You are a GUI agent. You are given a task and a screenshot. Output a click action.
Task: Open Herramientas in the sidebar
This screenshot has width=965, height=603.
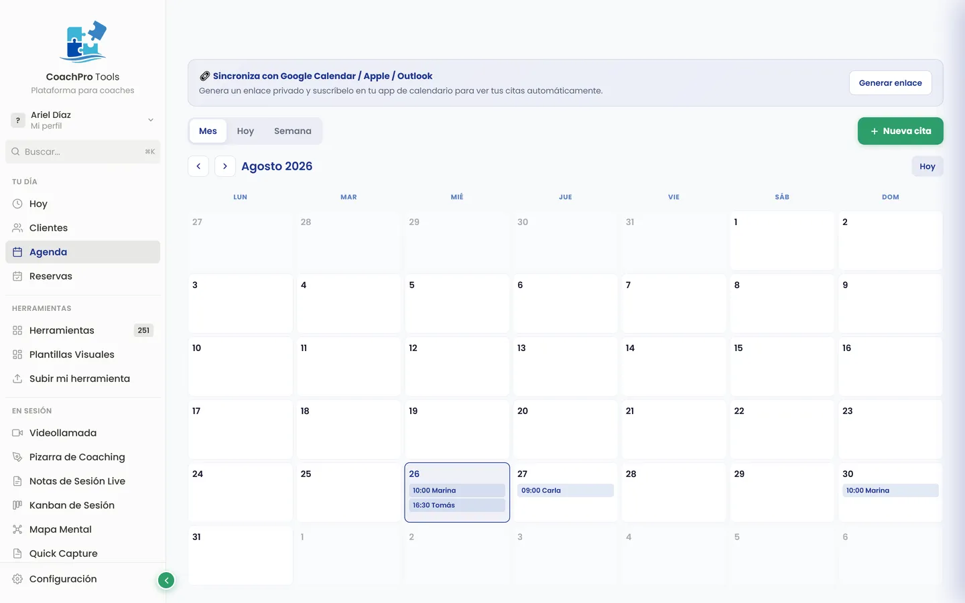point(83,330)
